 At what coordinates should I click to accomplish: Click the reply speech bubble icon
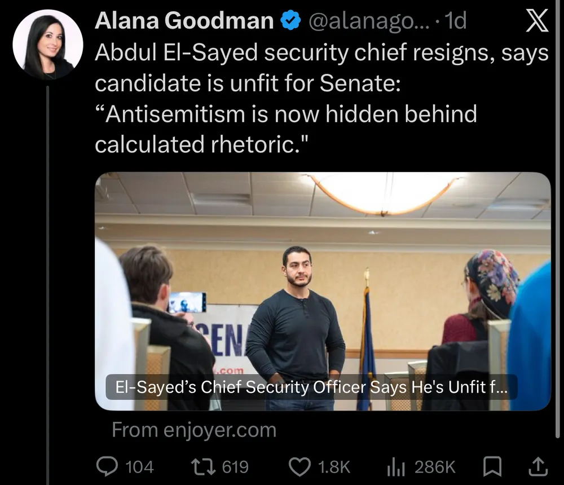(x=107, y=466)
